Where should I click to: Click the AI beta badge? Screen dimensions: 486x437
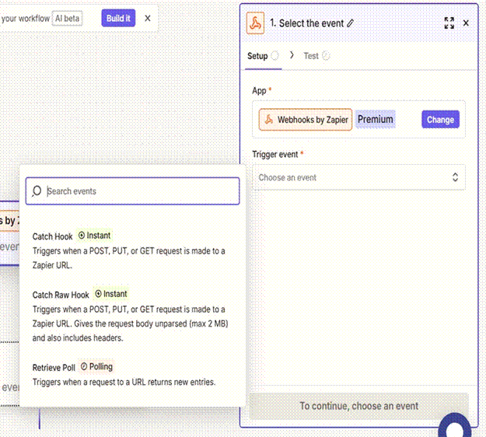[67, 19]
